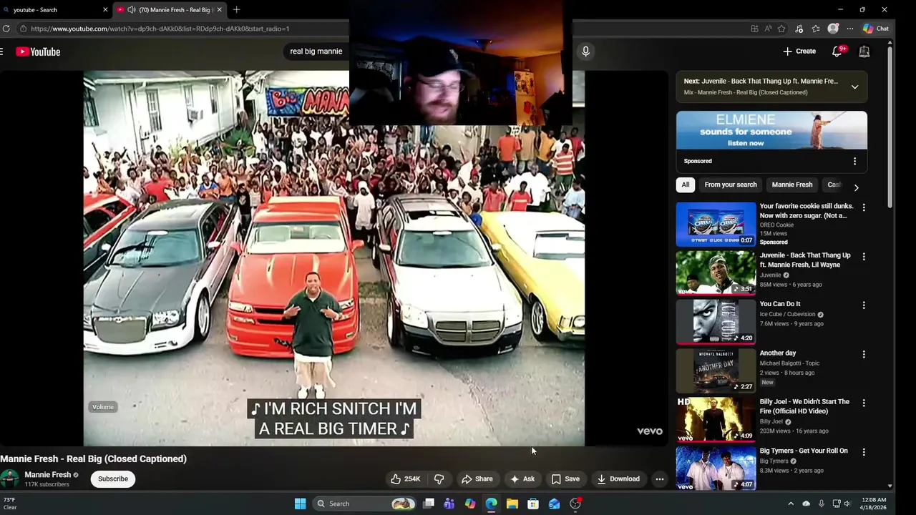This screenshot has width=916, height=515.
Task: Open the Ask AI button
Action: pyautogui.click(x=522, y=479)
